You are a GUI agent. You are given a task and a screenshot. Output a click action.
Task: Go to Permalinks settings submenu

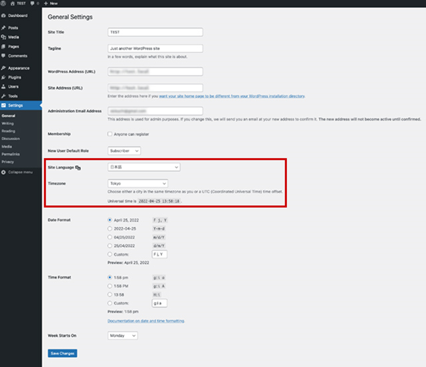[x=11, y=154]
